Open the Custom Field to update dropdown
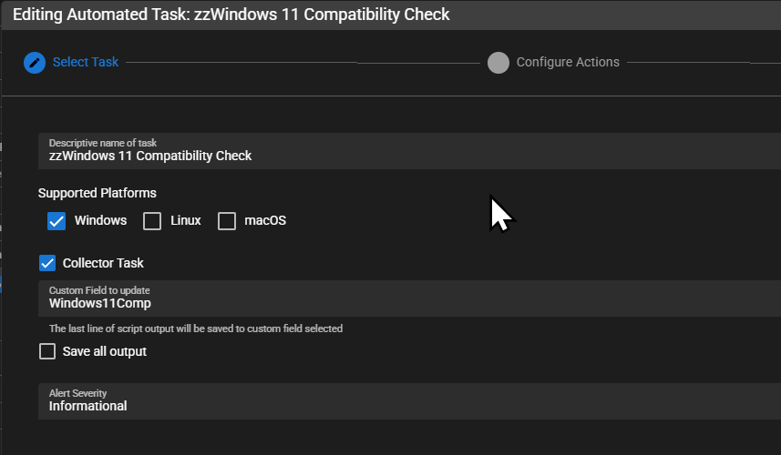 409,298
